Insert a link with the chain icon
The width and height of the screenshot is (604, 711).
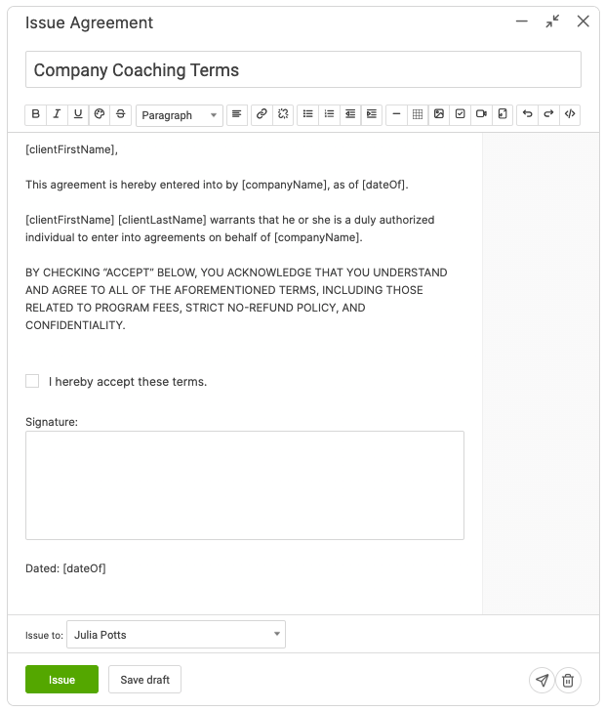tap(262, 114)
